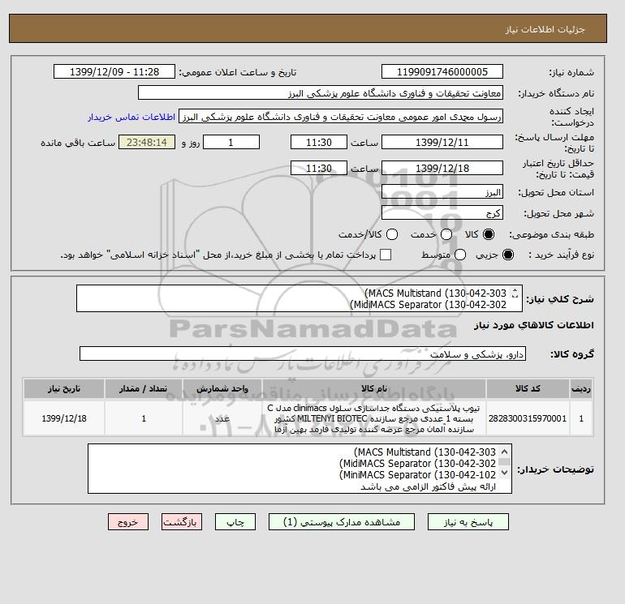Click the توضیحات خریدار text area
The image size is (625, 604).
pos(300,469)
